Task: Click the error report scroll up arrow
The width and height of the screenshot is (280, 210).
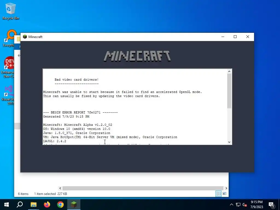Action: point(229,71)
